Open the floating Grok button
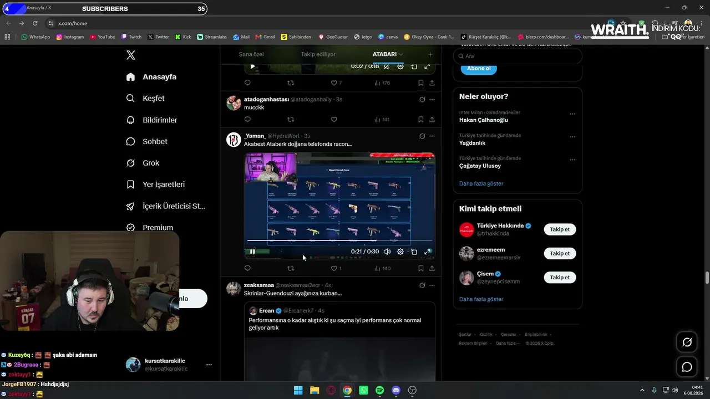This screenshot has width=710, height=399. 687,342
